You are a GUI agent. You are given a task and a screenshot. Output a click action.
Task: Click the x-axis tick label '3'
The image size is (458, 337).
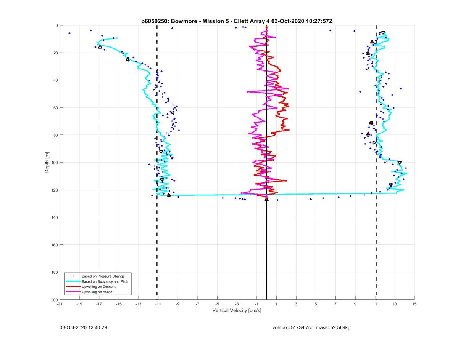296,304
